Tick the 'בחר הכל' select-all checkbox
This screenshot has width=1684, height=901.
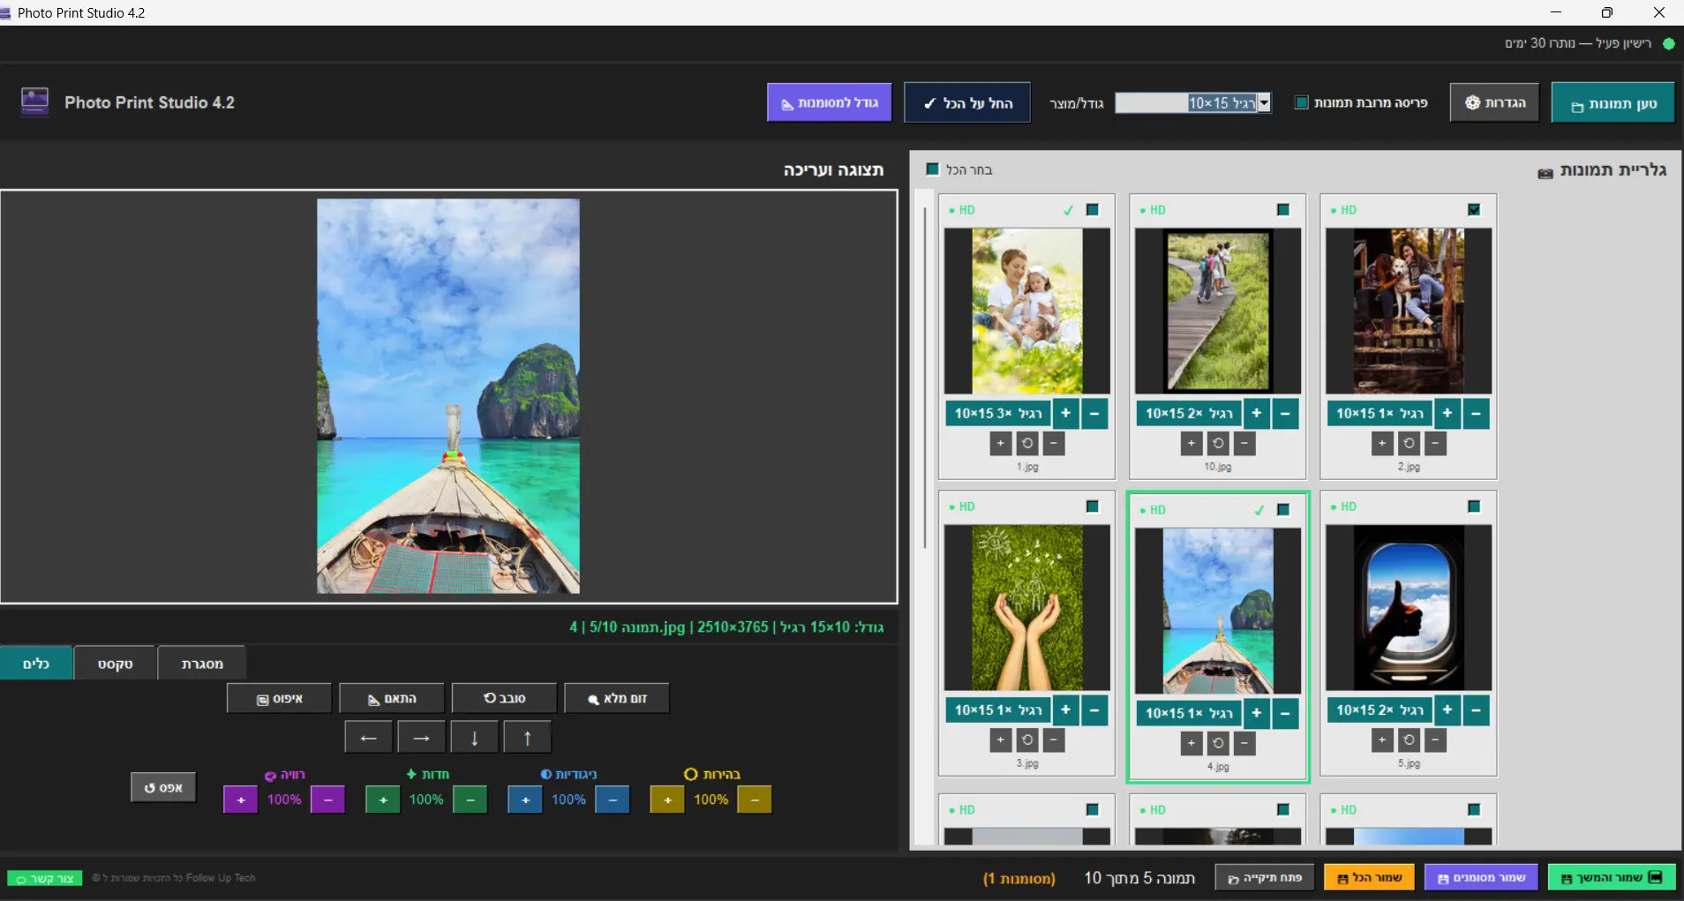(x=933, y=169)
